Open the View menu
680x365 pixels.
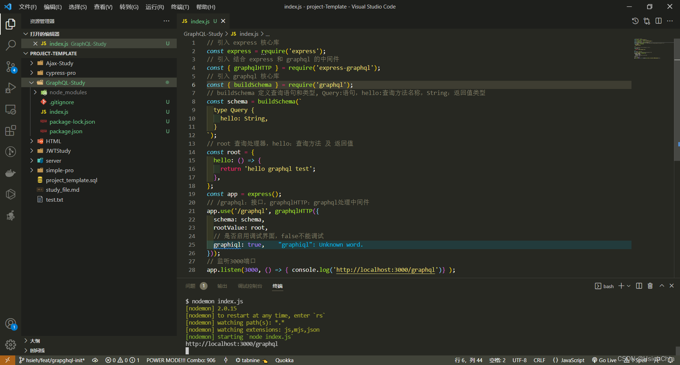pos(103,7)
